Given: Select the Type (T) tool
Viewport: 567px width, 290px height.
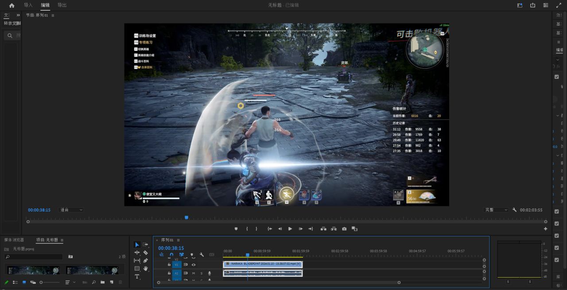Looking at the screenshot, I should coord(137,276).
